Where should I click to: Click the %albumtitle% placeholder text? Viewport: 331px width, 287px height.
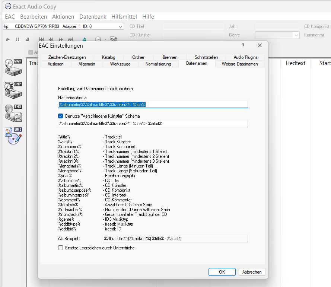pos(70,181)
